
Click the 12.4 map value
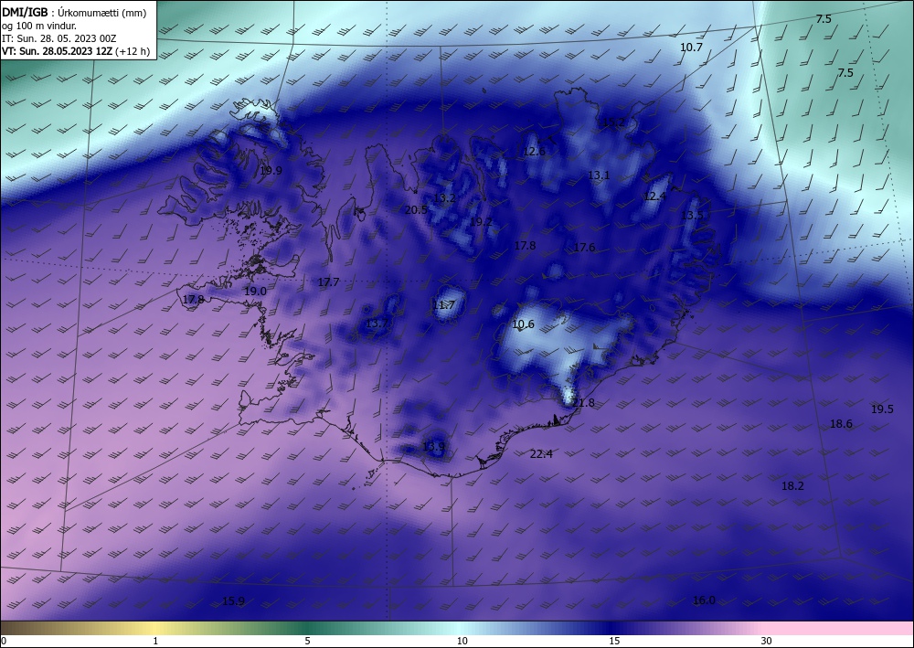(654, 197)
